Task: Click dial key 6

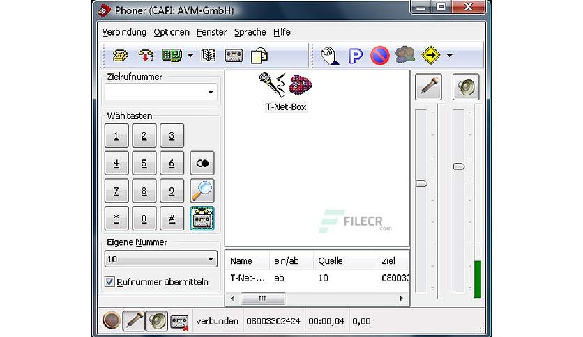Action: pos(172,163)
